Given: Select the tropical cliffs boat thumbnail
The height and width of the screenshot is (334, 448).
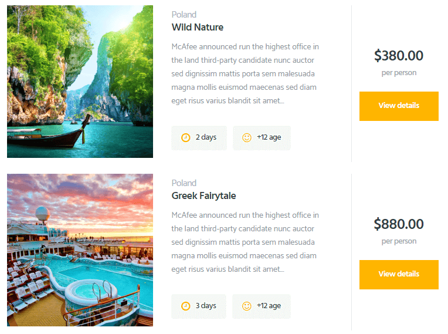Looking at the screenshot, I should [x=80, y=82].
